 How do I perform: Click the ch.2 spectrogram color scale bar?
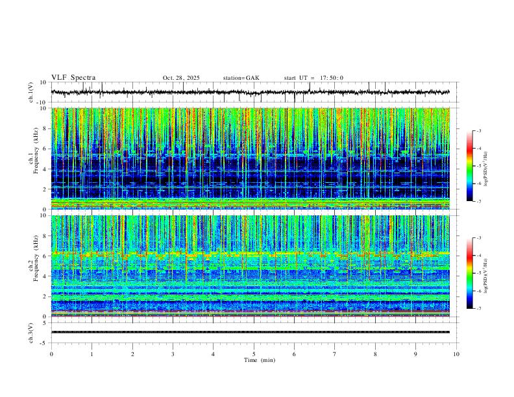coord(469,273)
